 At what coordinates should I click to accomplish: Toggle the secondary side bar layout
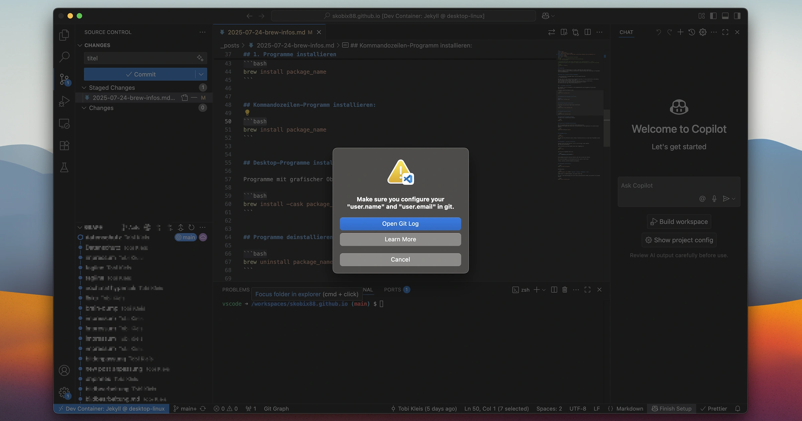pos(737,16)
